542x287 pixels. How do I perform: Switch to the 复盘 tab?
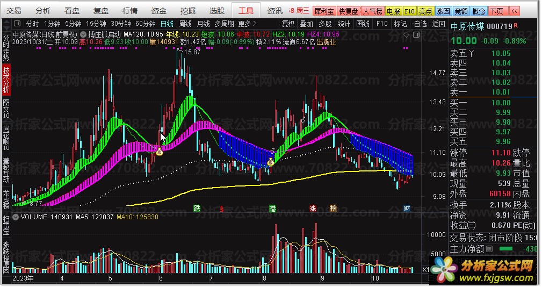pos(101,11)
